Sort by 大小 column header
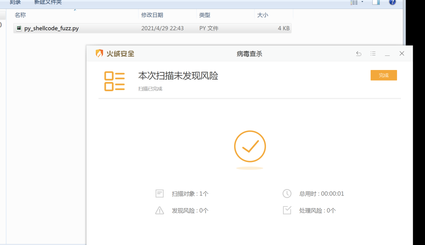 tap(262, 15)
